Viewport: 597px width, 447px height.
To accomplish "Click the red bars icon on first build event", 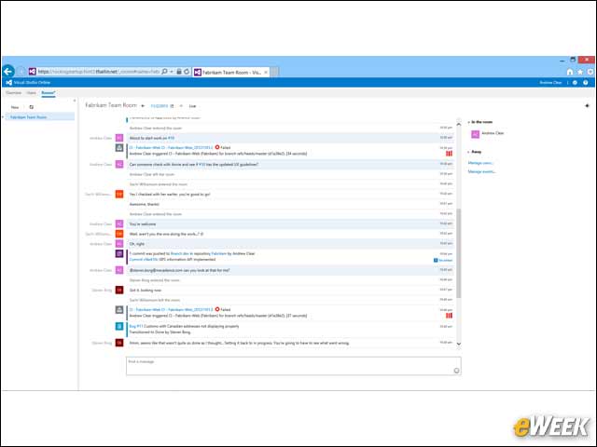I will click(x=449, y=154).
